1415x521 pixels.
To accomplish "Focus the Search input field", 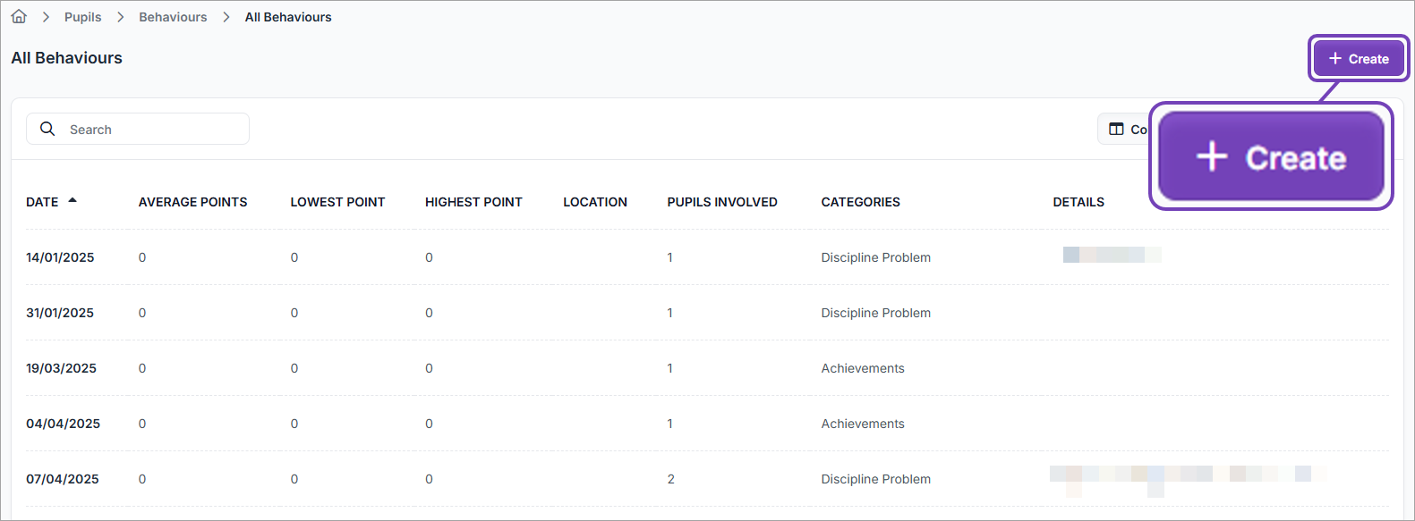I will click(152, 130).
